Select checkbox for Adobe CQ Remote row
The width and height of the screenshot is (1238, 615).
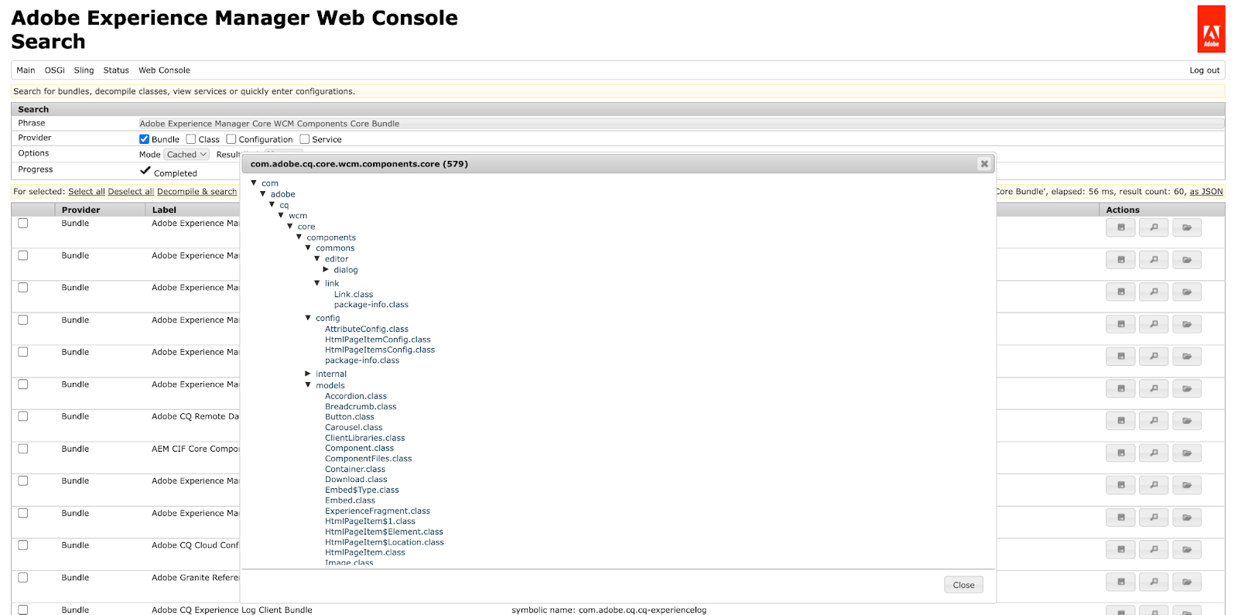23,416
